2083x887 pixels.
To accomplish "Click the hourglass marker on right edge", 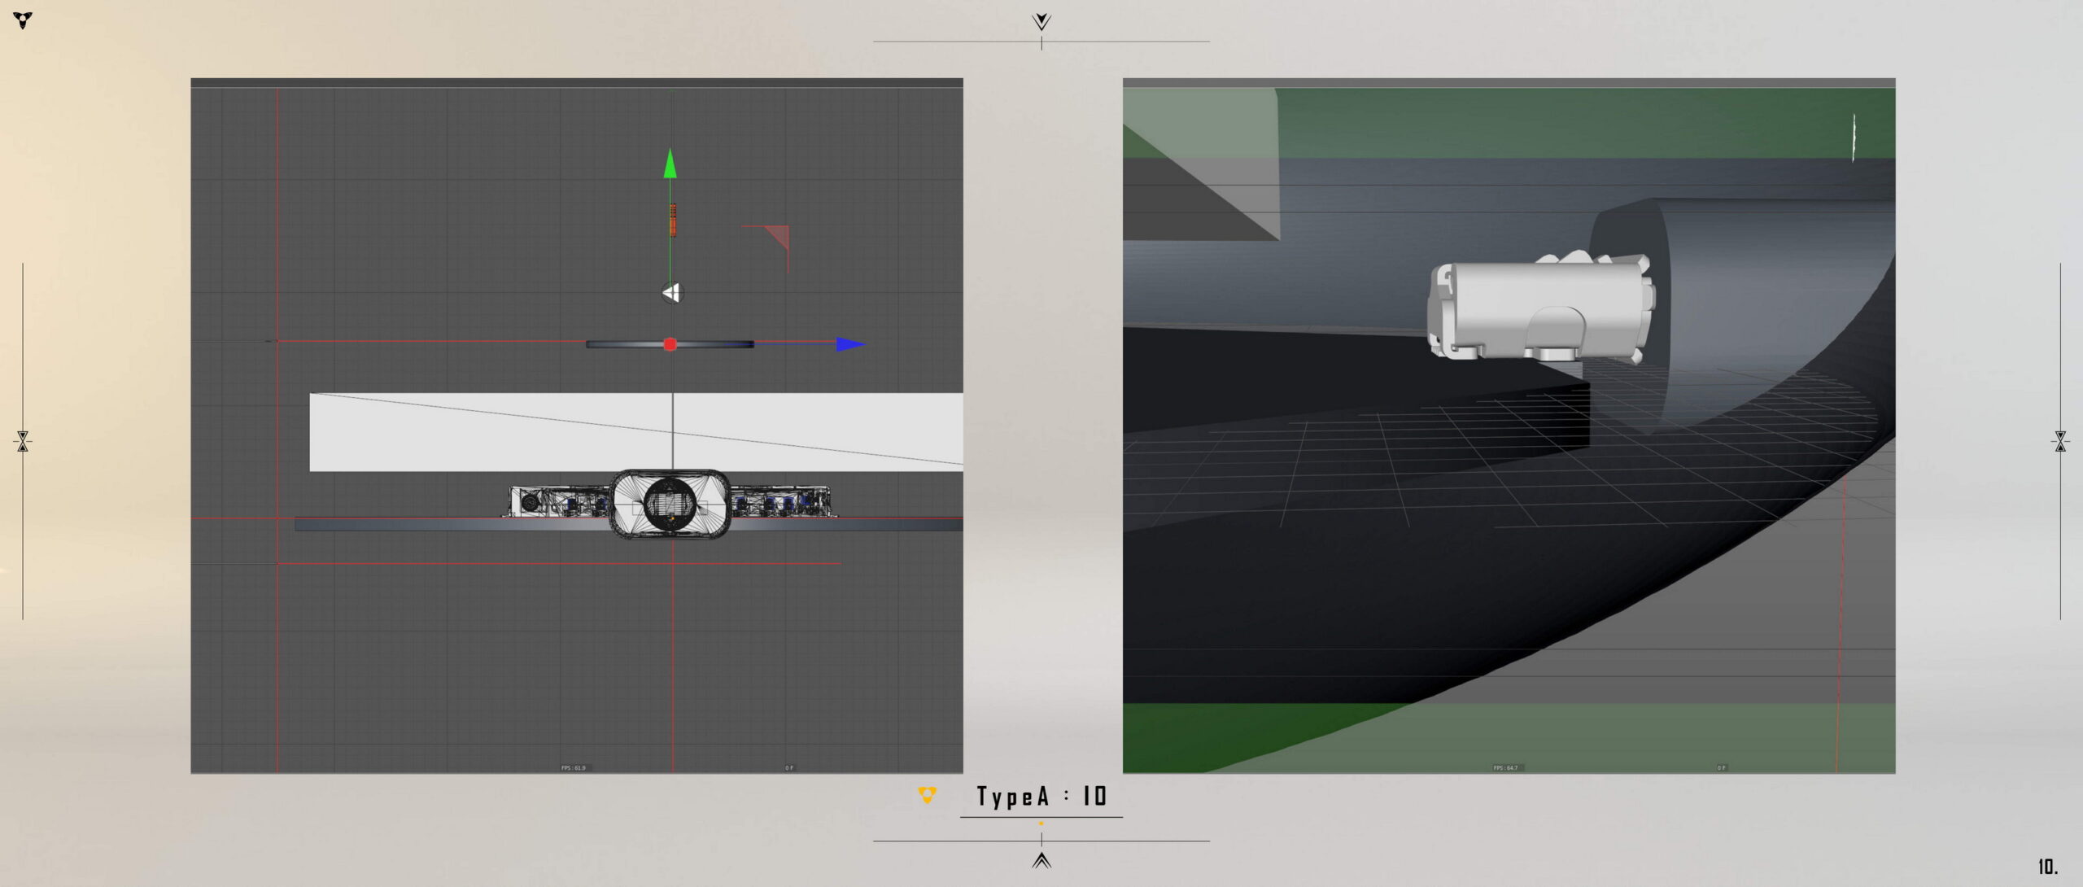I will tap(2059, 441).
